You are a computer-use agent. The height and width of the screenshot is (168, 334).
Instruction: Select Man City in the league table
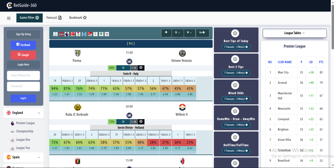[283, 72]
